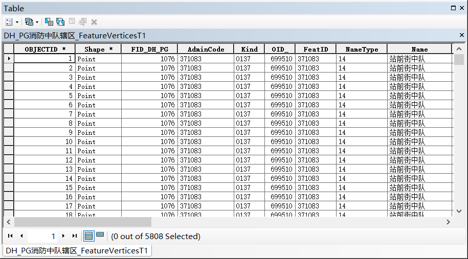Select row 17 using its row selector
The width and height of the screenshot is (468, 259).
[x=9, y=206]
